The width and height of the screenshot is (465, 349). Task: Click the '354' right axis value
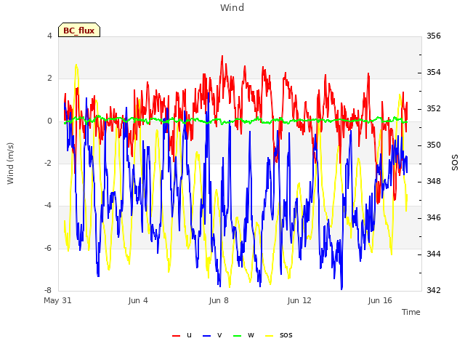click(x=434, y=72)
